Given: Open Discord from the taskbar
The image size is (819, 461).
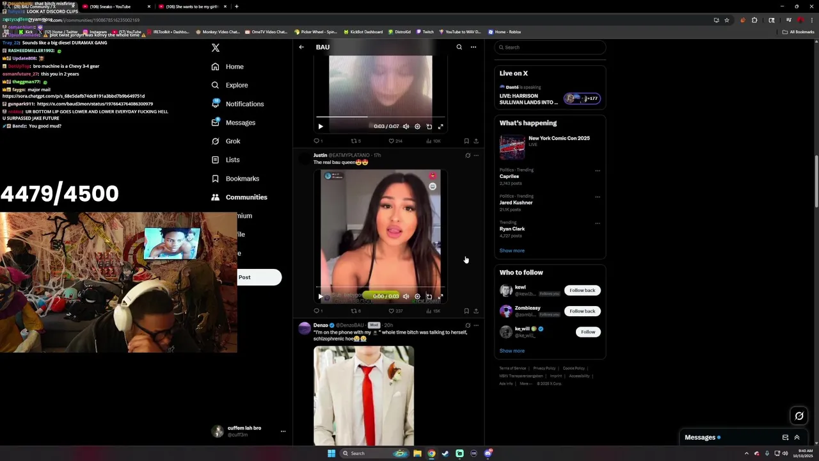Looking at the screenshot, I should (488, 453).
